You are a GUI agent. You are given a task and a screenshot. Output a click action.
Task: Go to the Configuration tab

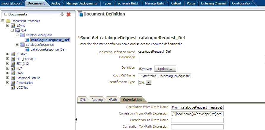[242, 3]
